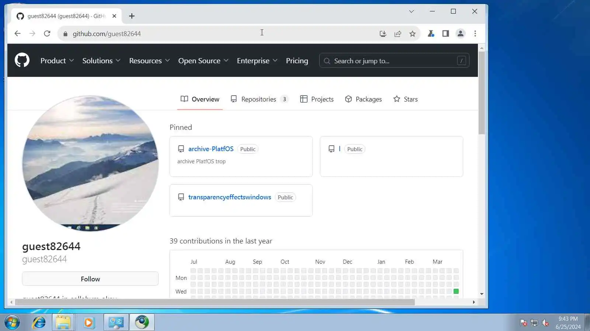Open Chrome's three-dot menu
590x331 pixels.
tap(475, 34)
